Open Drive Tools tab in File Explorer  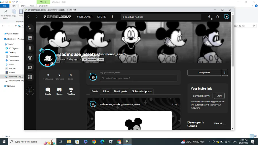point(43,6)
